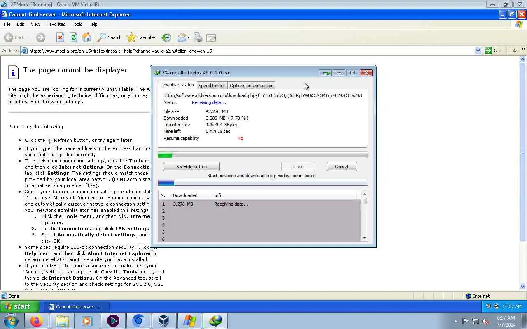Click the host clock 6:57 AM
The image size is (527, 329).
click(506, 318)
